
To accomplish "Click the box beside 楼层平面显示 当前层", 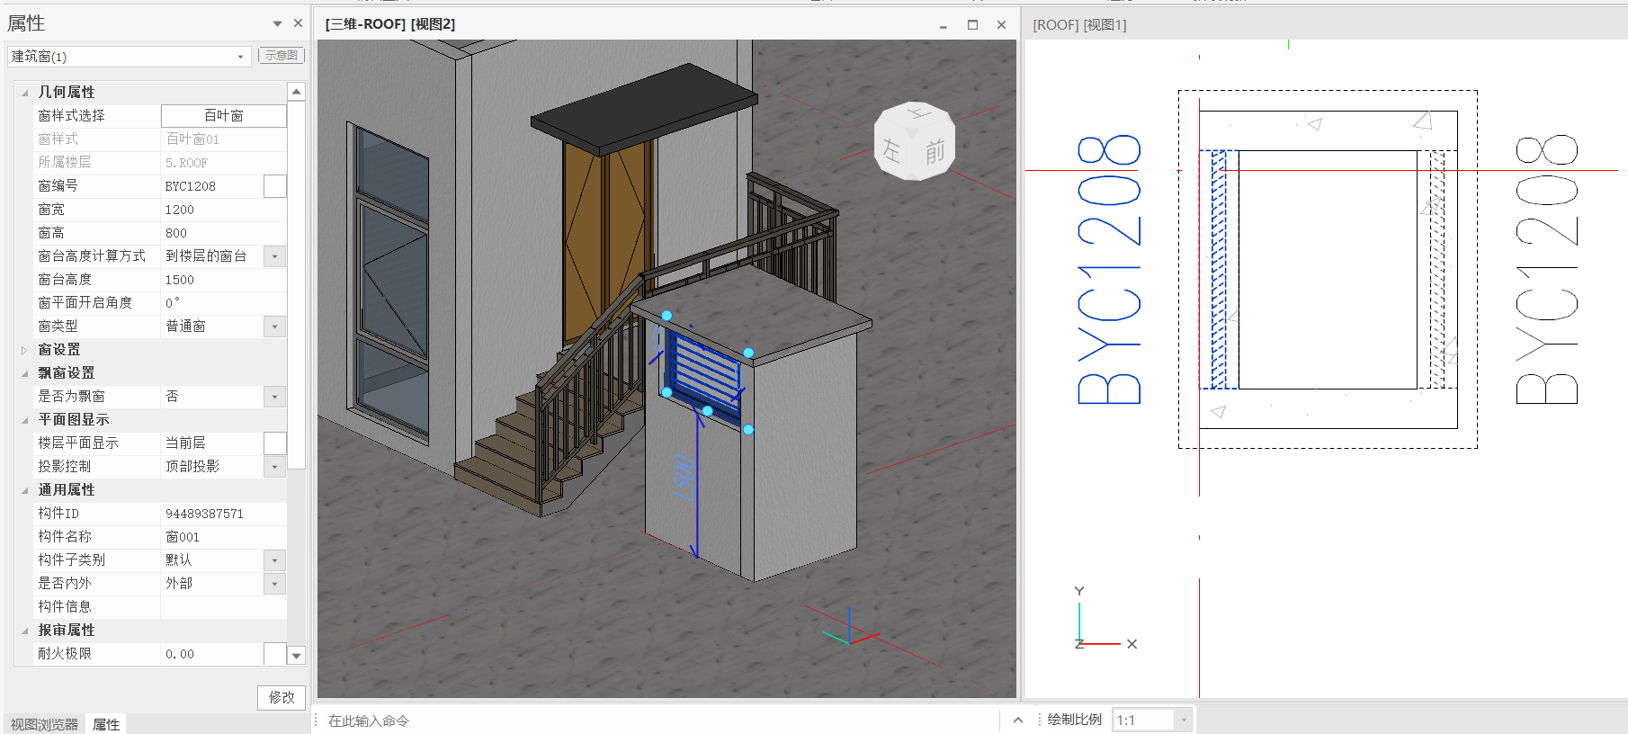I will (x=275, y=443).
